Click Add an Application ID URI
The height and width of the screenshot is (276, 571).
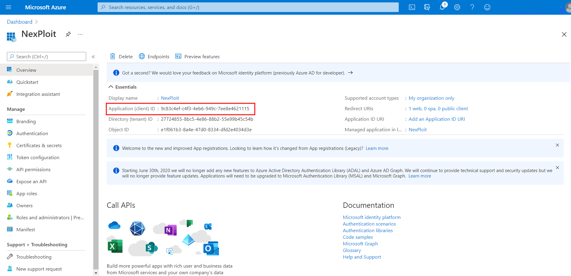coord(437,119)
